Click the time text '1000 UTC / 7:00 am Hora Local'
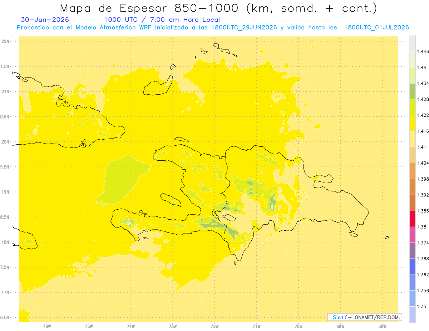Screen dimensions: 429x331 coord(162,20)
